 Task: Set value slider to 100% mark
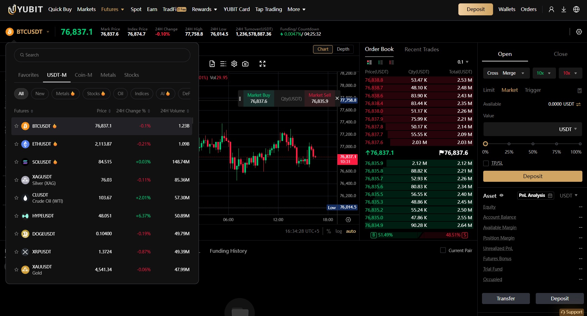580,144
